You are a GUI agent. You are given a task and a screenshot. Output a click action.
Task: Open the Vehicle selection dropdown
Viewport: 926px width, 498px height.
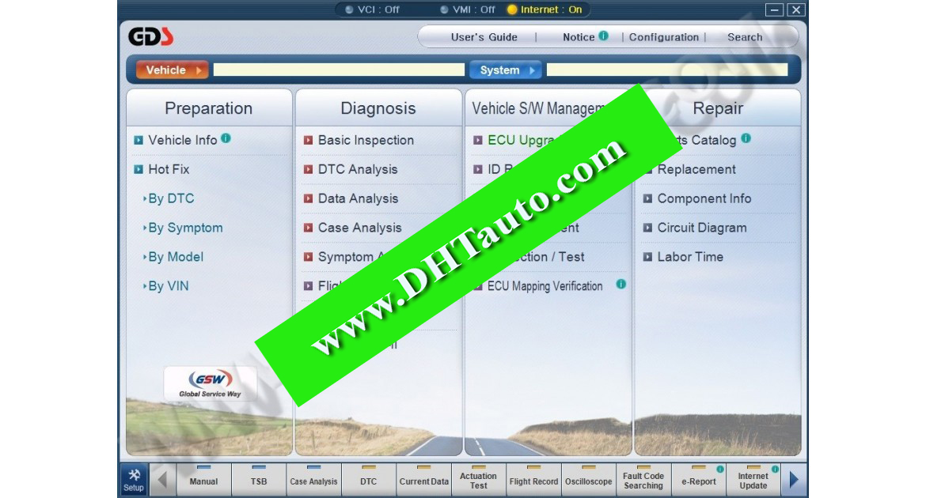pyautogui.click(x=172, y=70)
